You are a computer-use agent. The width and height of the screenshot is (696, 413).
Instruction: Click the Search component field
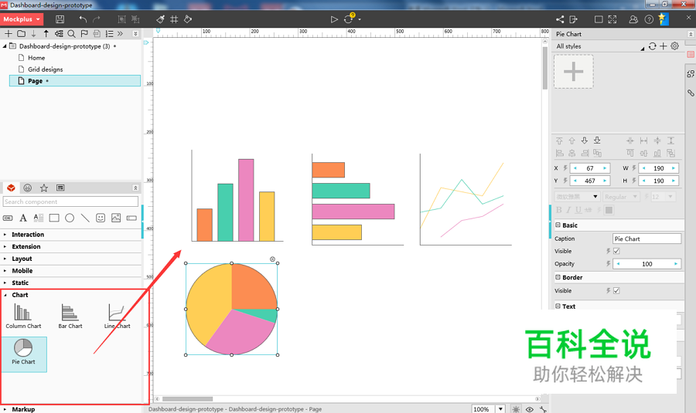[x=70, y=202]
